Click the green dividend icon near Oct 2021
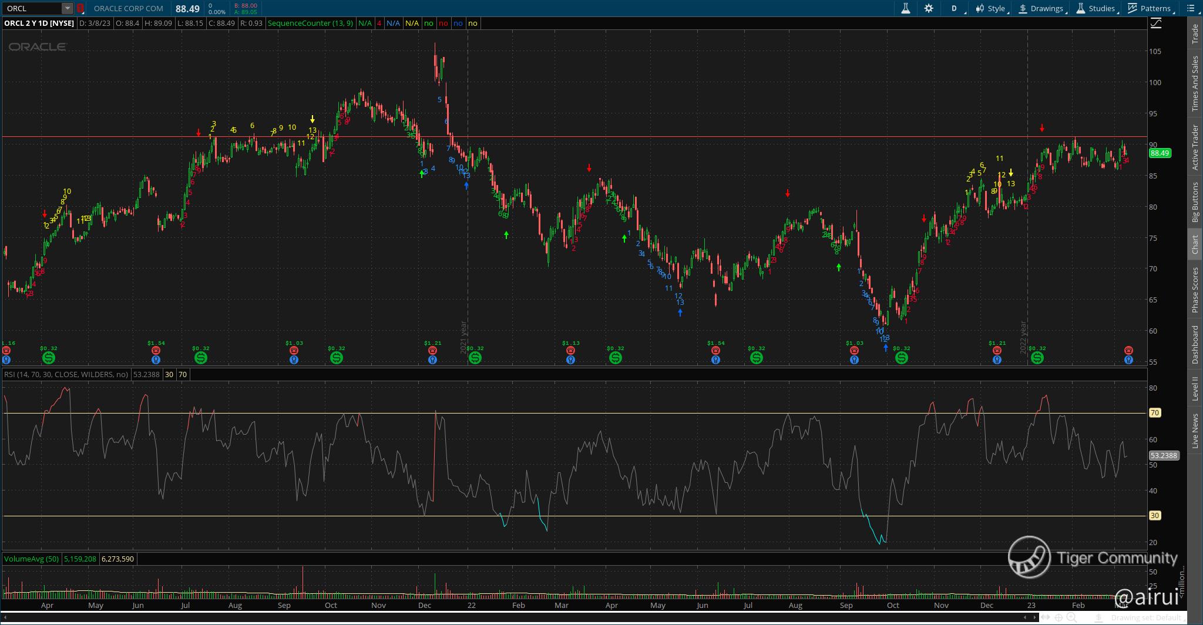 click(337, 357)
